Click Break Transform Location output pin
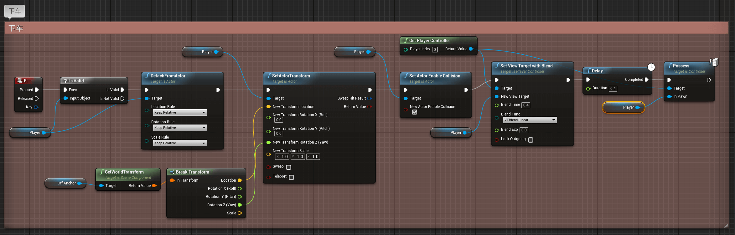The width and height of the screenshot is (735, 235). coord(240,180)
